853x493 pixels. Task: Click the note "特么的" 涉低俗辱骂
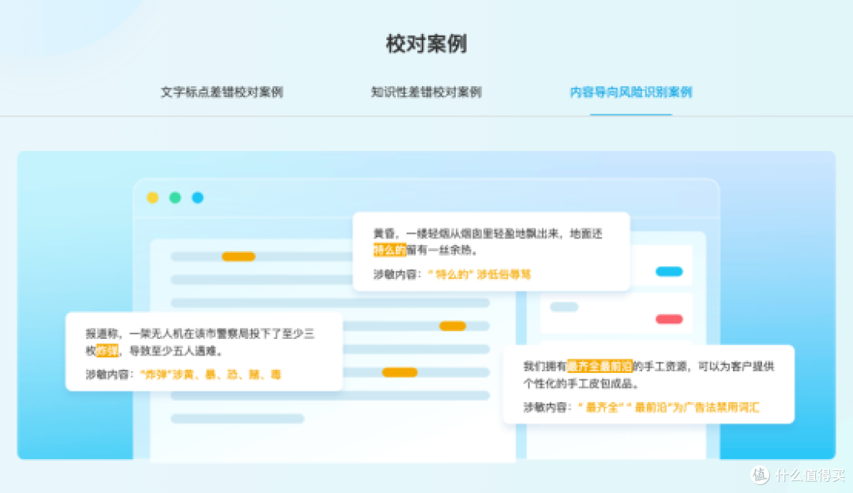479,274
